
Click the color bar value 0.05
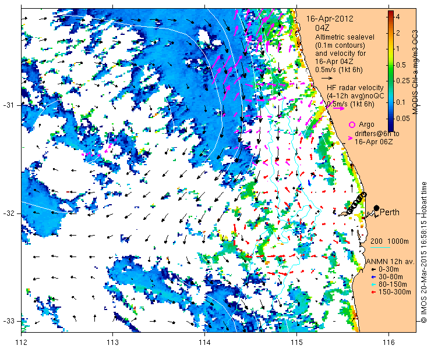tap(402, 118)
